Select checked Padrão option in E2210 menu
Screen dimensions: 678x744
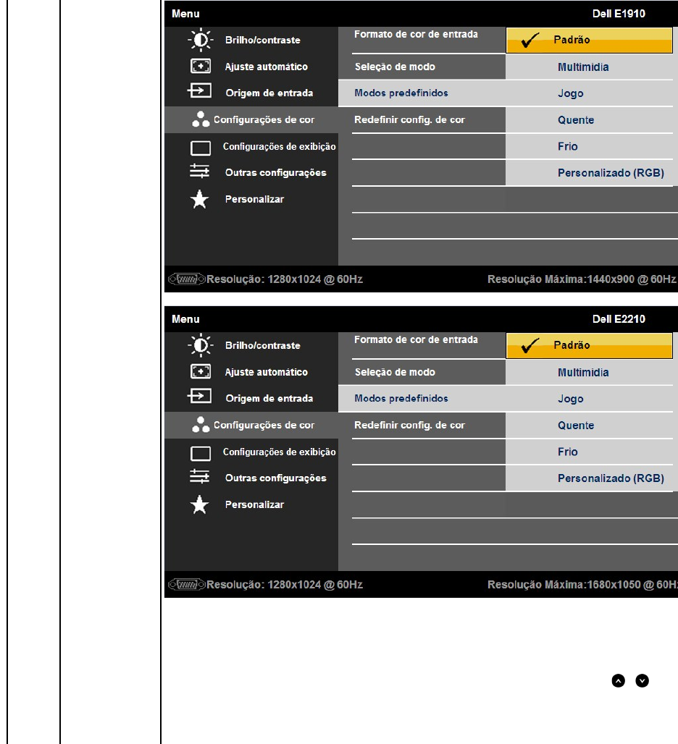click(589, 345)
